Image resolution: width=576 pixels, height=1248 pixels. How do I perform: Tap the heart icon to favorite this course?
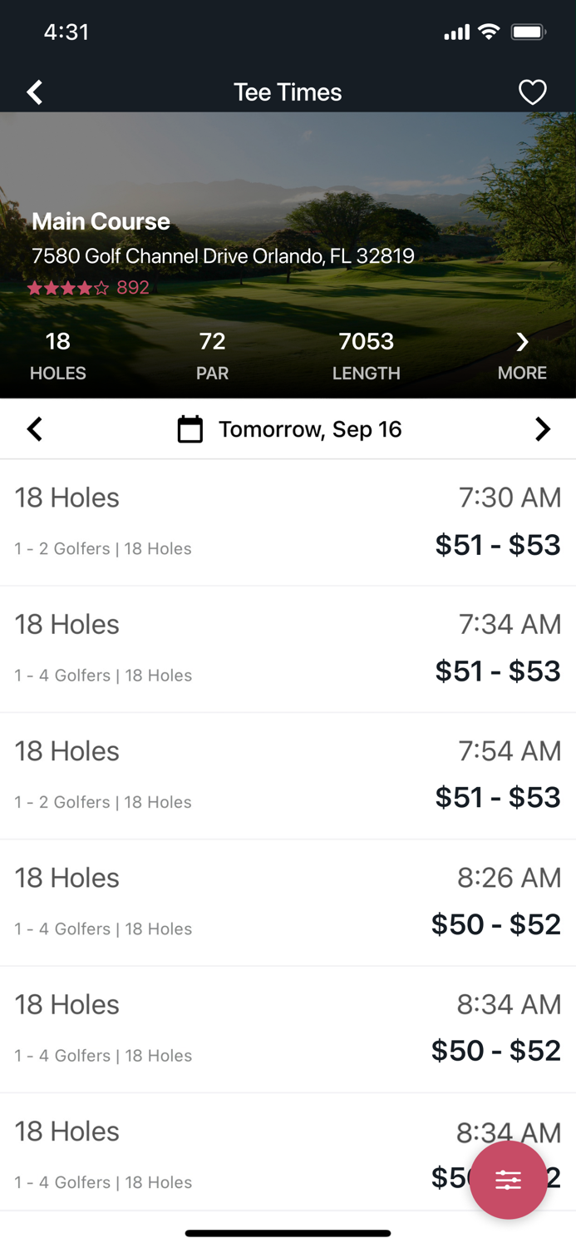533,92
